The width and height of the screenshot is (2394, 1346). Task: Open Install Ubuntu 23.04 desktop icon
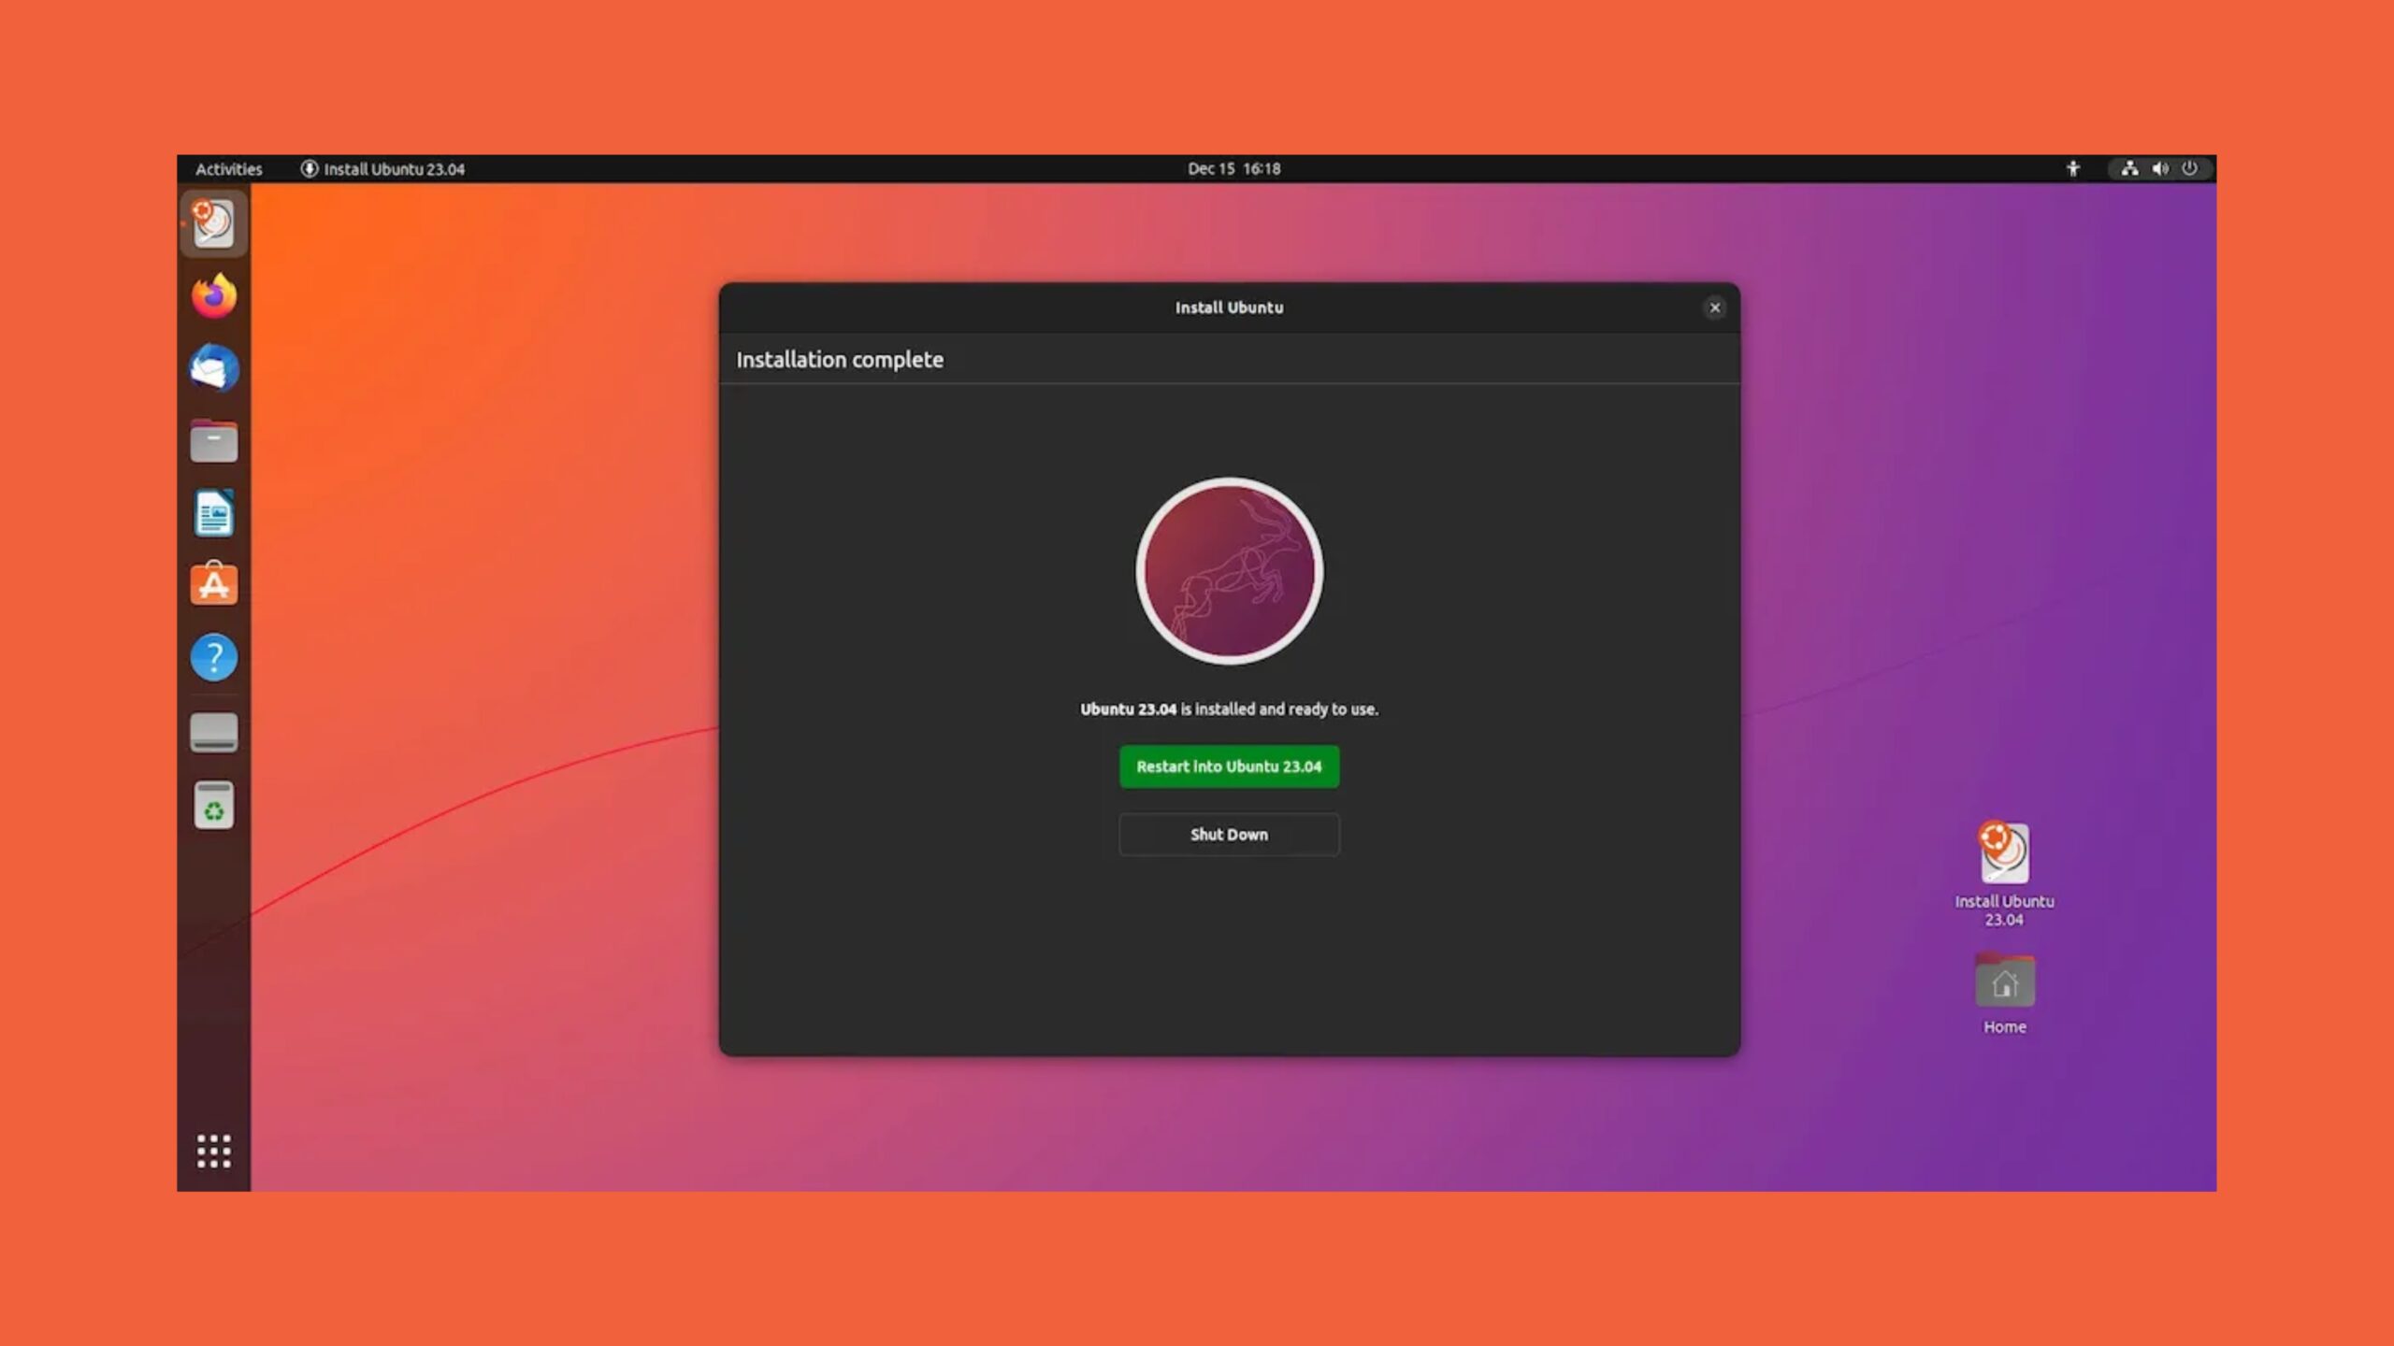(x=2004, y=873)
